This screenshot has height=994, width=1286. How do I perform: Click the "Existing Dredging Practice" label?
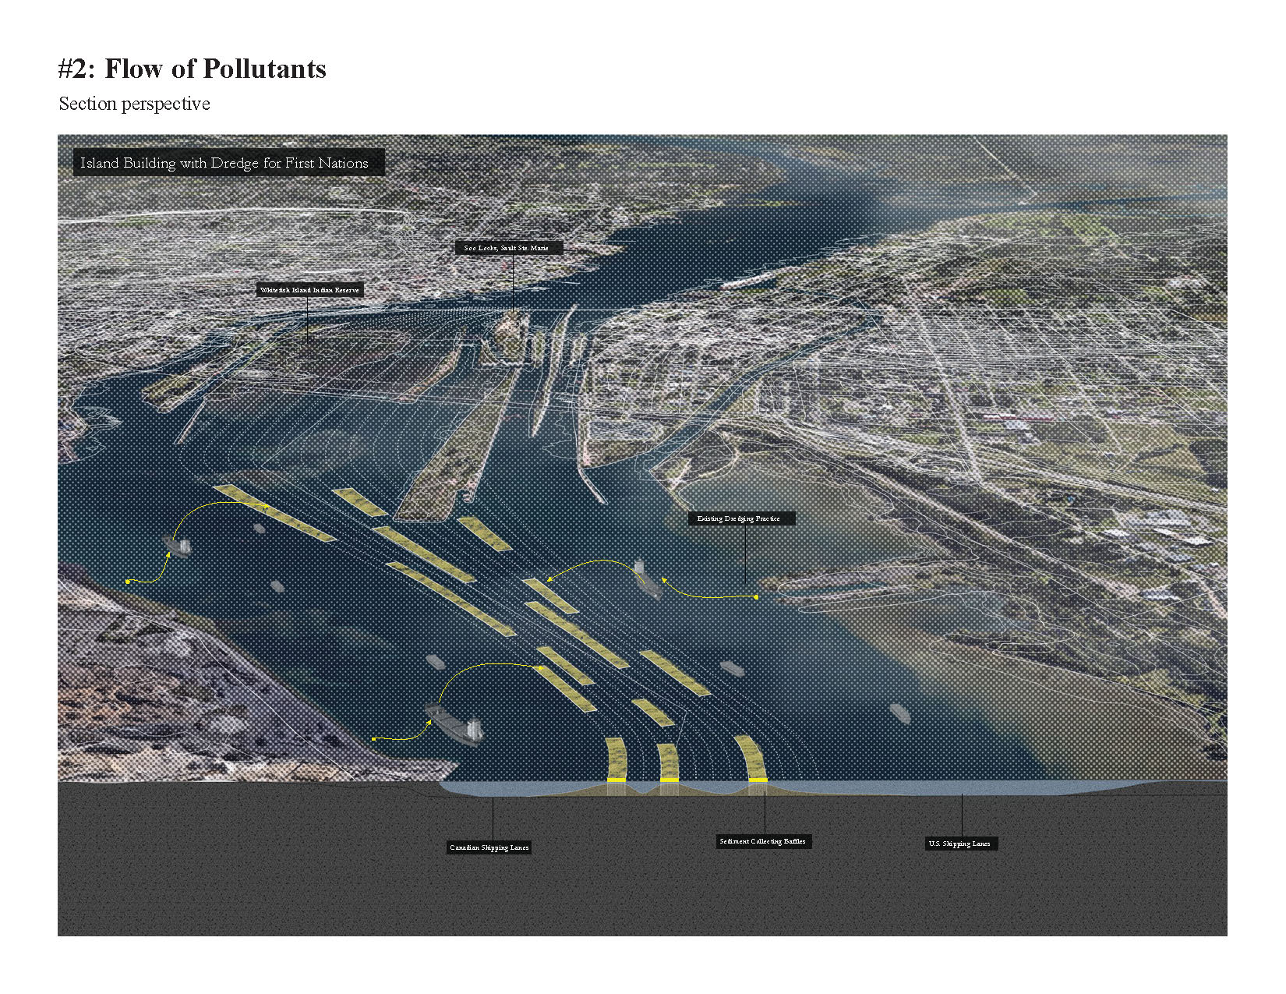pos(741,518)
